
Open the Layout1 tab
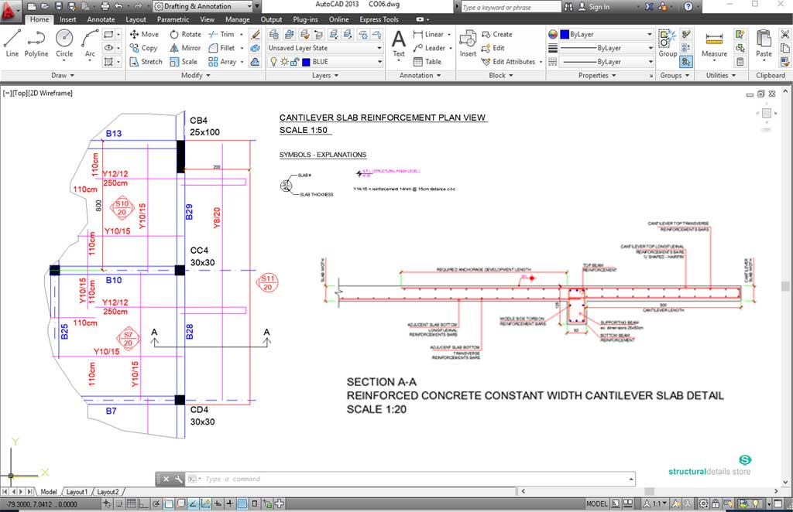pyautogui.click(x=77, y=492)
